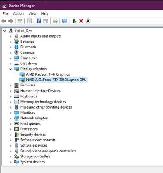Select the Monitors row

(x=28, y=112)
